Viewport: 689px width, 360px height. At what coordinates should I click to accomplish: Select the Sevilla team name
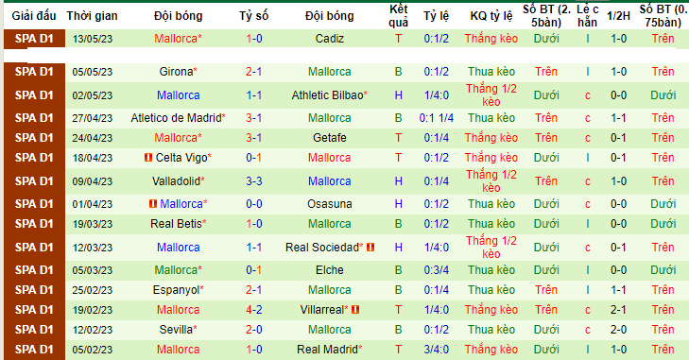point(176,330)
